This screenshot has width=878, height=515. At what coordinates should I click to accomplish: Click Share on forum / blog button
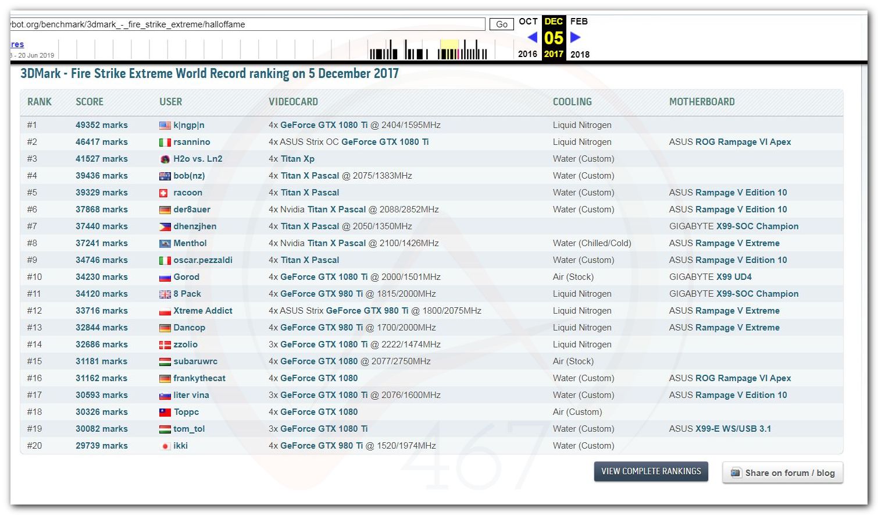(783, 473)
